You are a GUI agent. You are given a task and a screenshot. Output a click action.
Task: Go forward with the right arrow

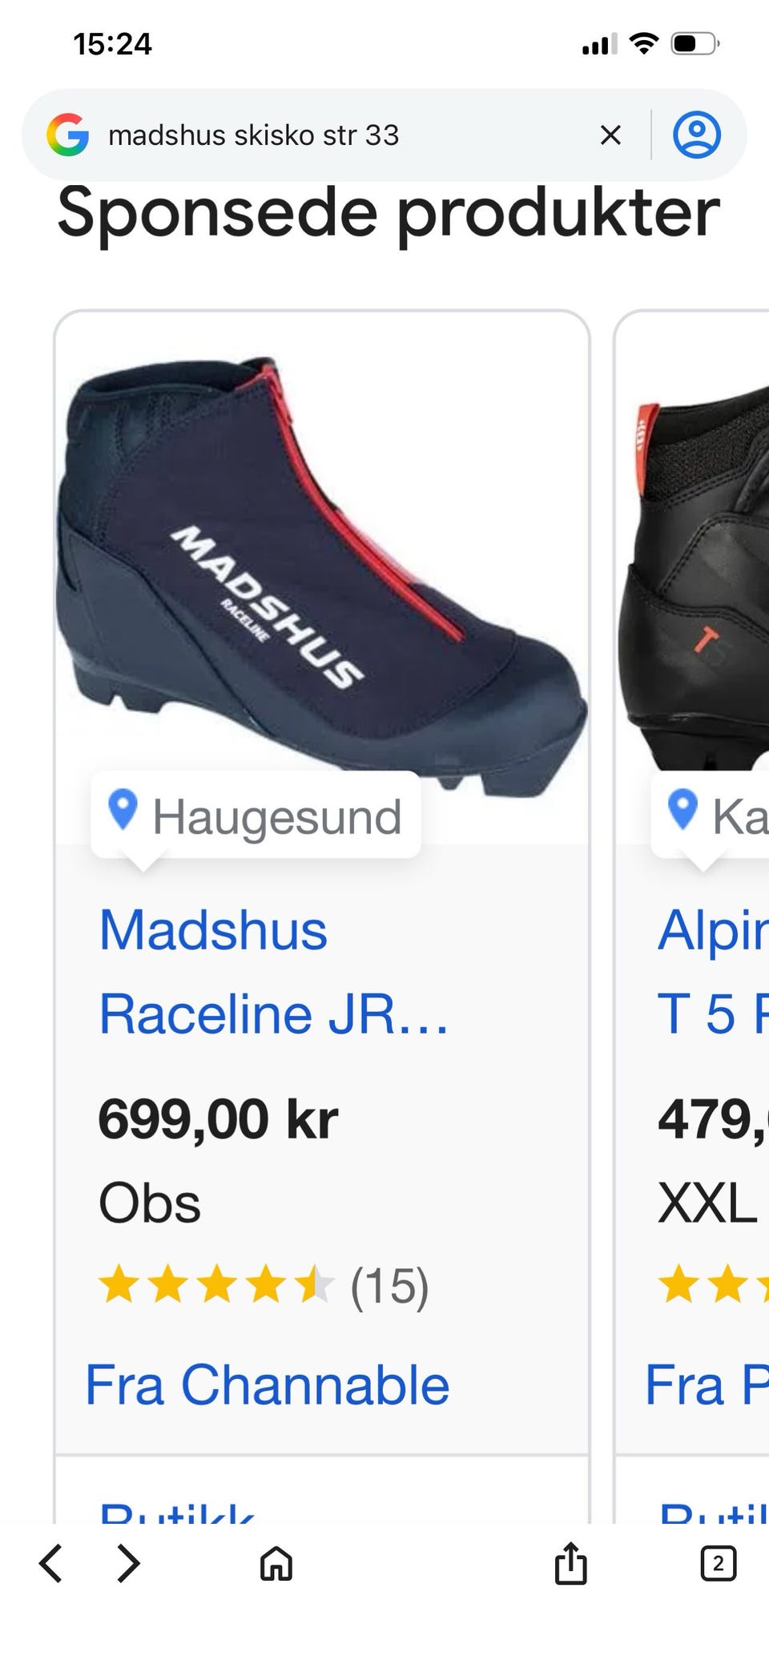click(128, 1563)
